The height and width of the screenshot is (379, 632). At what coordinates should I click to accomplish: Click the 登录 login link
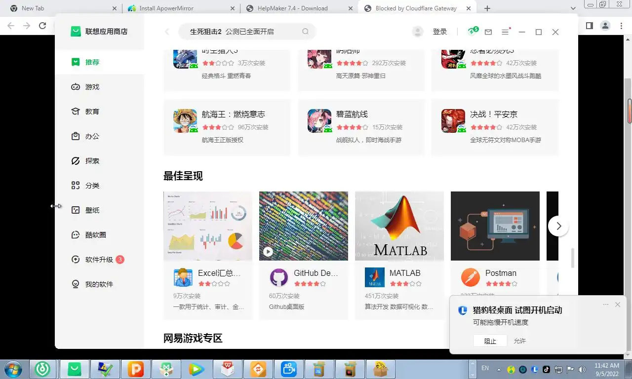[440, 32]
